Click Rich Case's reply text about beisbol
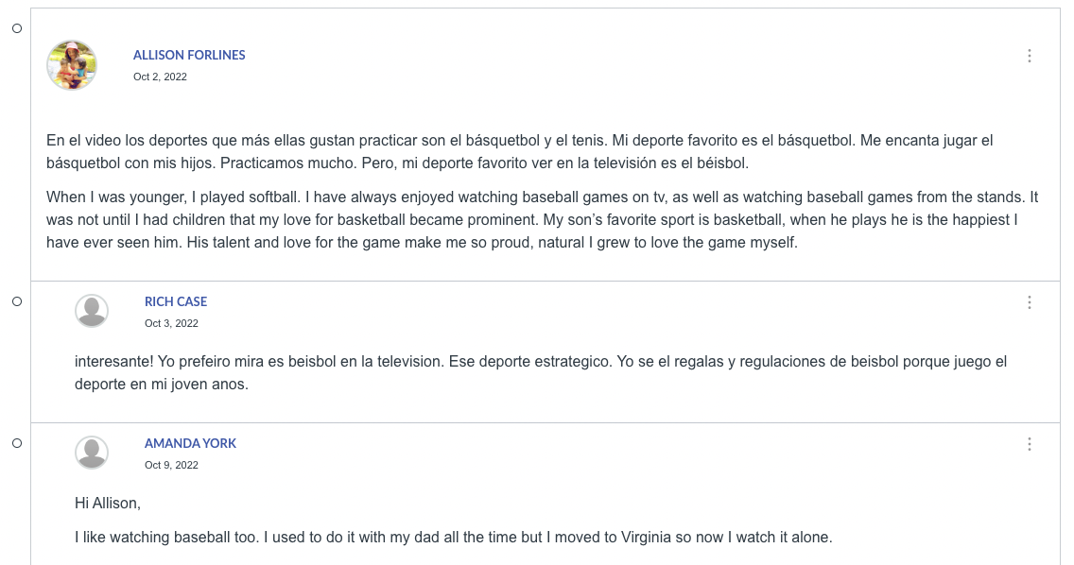The image size is (1074, 565). pos(541,372)
